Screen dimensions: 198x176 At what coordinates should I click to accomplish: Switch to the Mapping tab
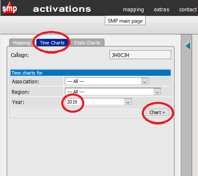click(x=22, y=43)
